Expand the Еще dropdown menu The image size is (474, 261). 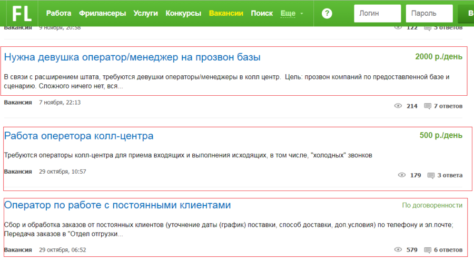(x=291, y=13)
